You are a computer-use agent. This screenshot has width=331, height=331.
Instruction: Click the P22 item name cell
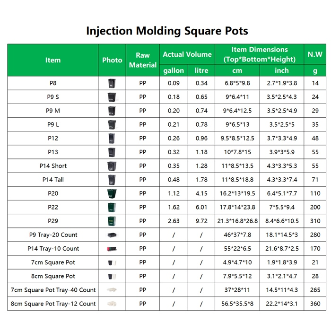(53, 207)
